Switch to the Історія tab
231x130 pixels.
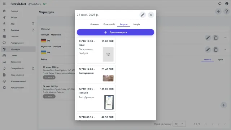136,24
